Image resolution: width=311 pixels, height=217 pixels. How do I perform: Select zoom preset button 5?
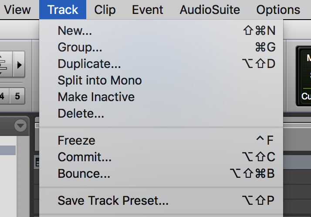pos(17,96)
